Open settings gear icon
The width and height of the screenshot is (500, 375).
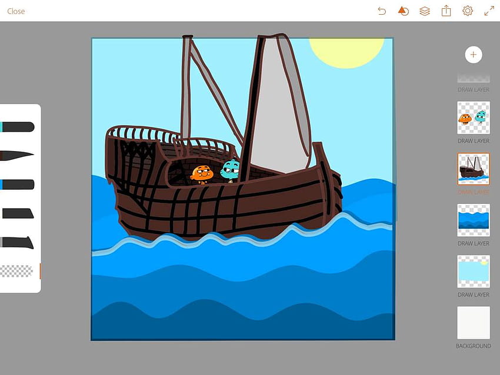tap(468, 11)
